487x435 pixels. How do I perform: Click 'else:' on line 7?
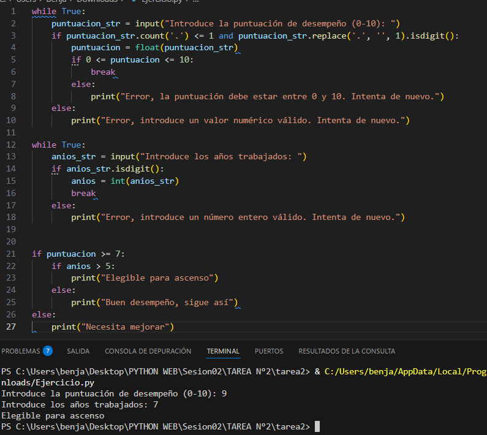(83, 84)
